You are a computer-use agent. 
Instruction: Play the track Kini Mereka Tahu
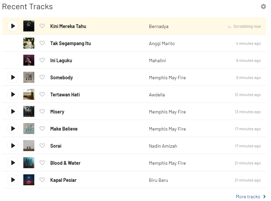coord(13,26)
